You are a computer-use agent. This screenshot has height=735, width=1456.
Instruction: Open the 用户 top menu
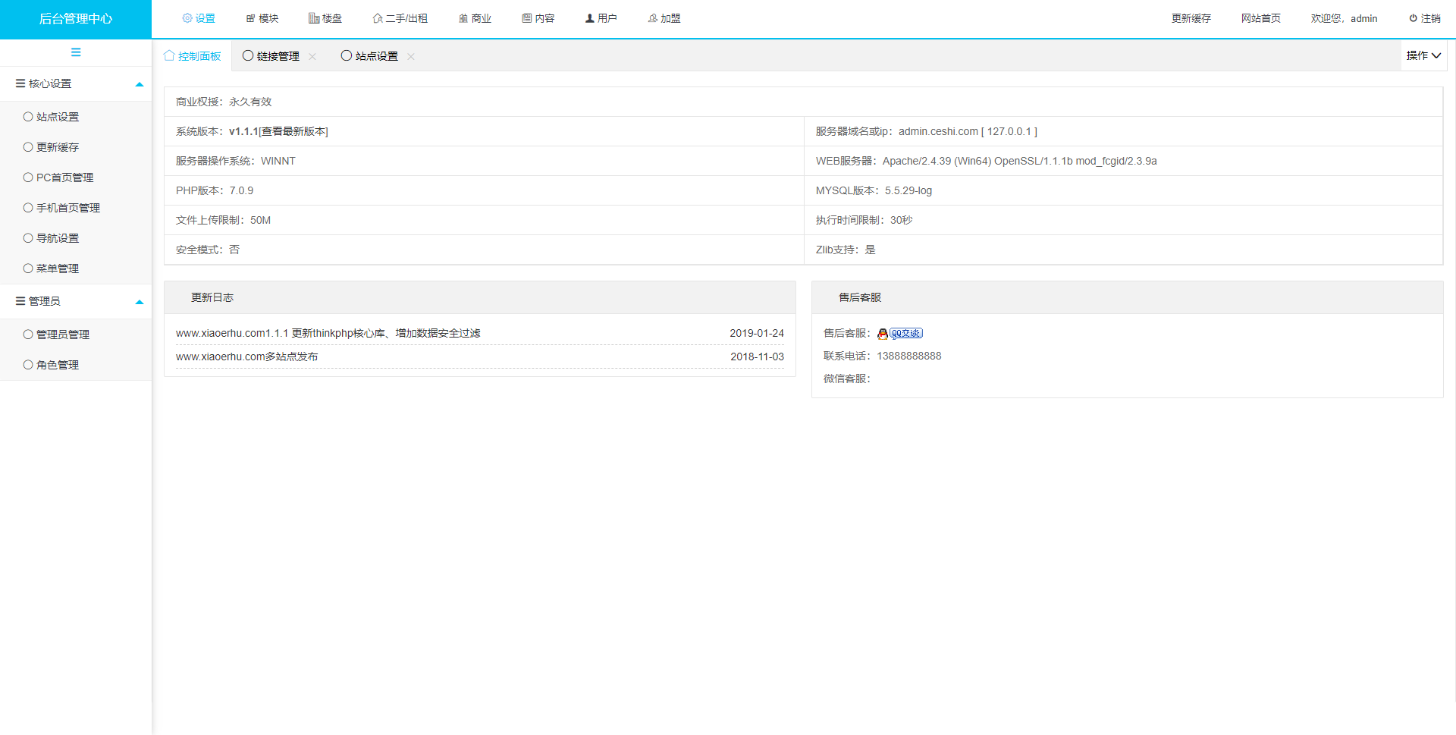tap(601, 18)
